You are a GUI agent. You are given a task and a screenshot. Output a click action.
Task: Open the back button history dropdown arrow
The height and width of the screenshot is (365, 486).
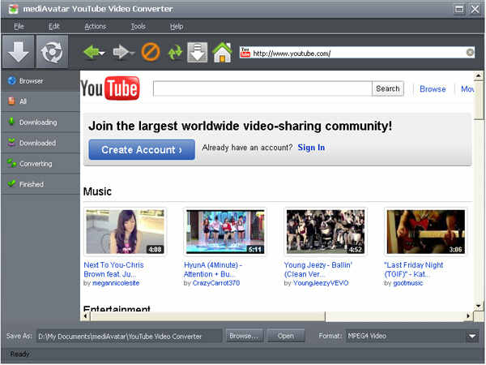(x=103, y=53)
